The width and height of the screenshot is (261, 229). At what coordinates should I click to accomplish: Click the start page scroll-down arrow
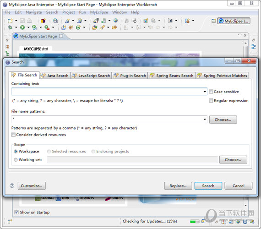(245, 205)
